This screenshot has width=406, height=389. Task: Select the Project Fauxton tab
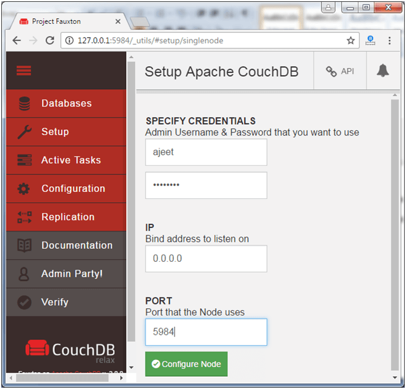click(69, 21)
